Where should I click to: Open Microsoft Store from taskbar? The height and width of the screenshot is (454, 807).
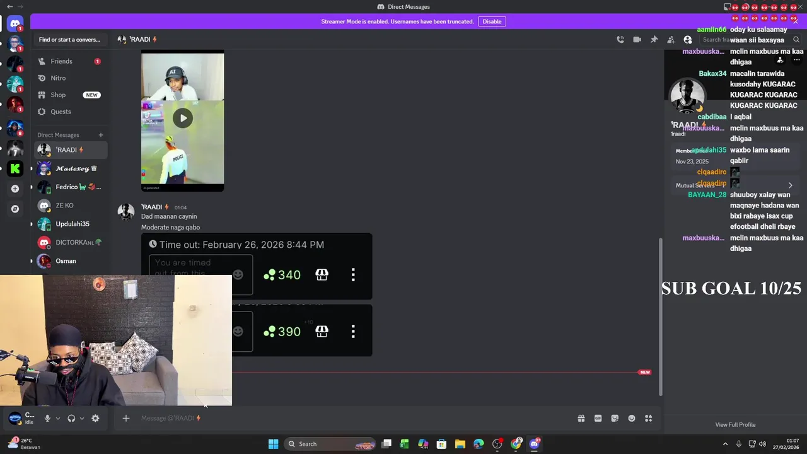click(441, 444)
